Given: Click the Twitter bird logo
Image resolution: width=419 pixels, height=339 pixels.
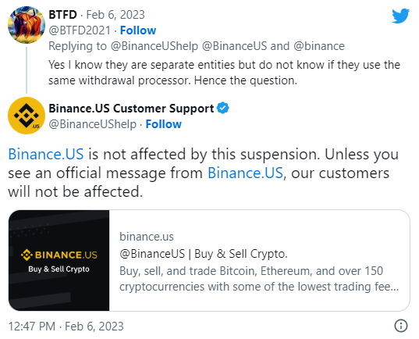Looking at the screenshot, I should 400,16.
